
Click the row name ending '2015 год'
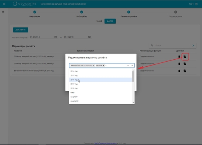click(34, 71)
